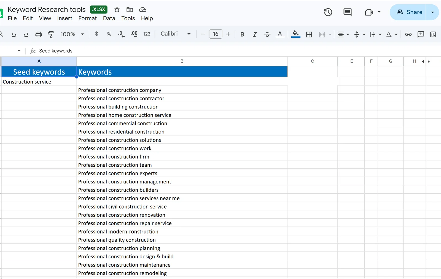Select the Keywords header cell

point(182,72)
